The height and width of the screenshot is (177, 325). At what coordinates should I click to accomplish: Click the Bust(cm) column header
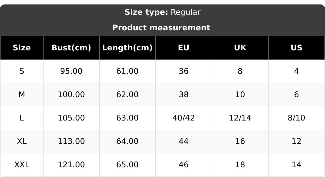[x=71, y=48]
